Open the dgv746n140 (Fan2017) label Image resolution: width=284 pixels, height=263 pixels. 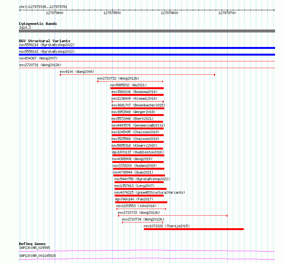pos(134,199)
